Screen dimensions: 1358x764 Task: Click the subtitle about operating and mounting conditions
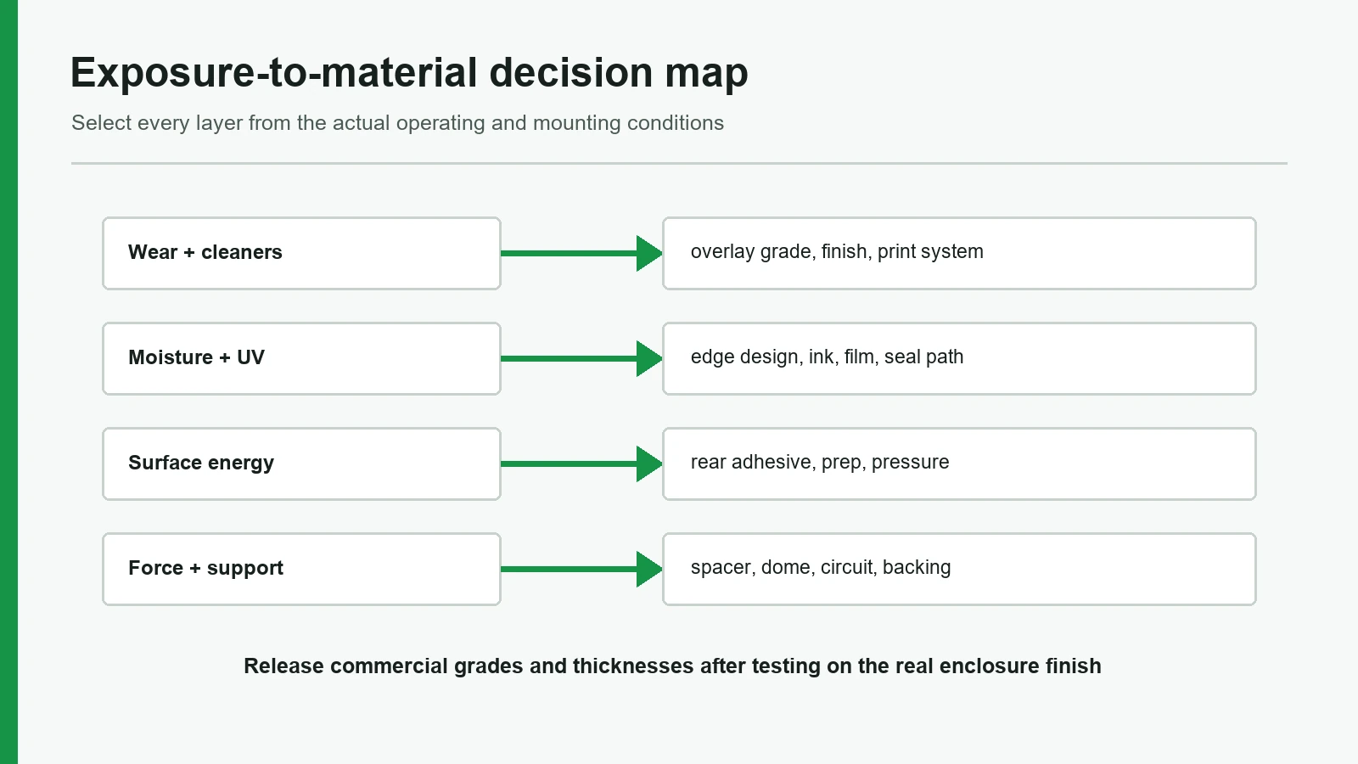pos(397,123)
